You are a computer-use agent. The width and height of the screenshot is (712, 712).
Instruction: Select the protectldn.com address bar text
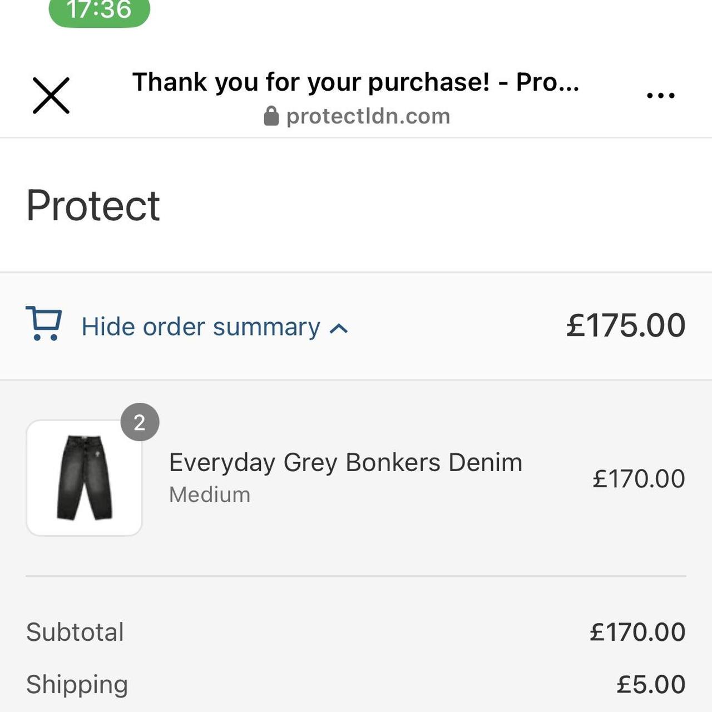[368, 115]
